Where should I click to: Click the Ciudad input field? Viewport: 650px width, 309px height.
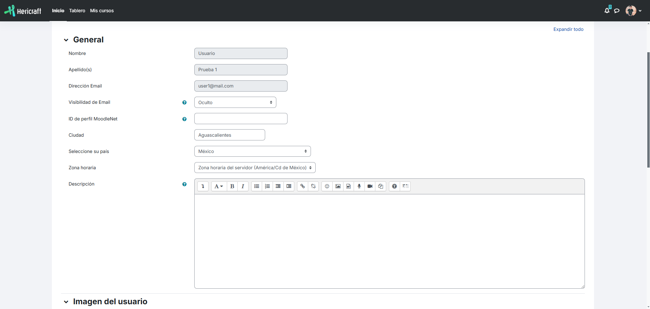(230, 135)
